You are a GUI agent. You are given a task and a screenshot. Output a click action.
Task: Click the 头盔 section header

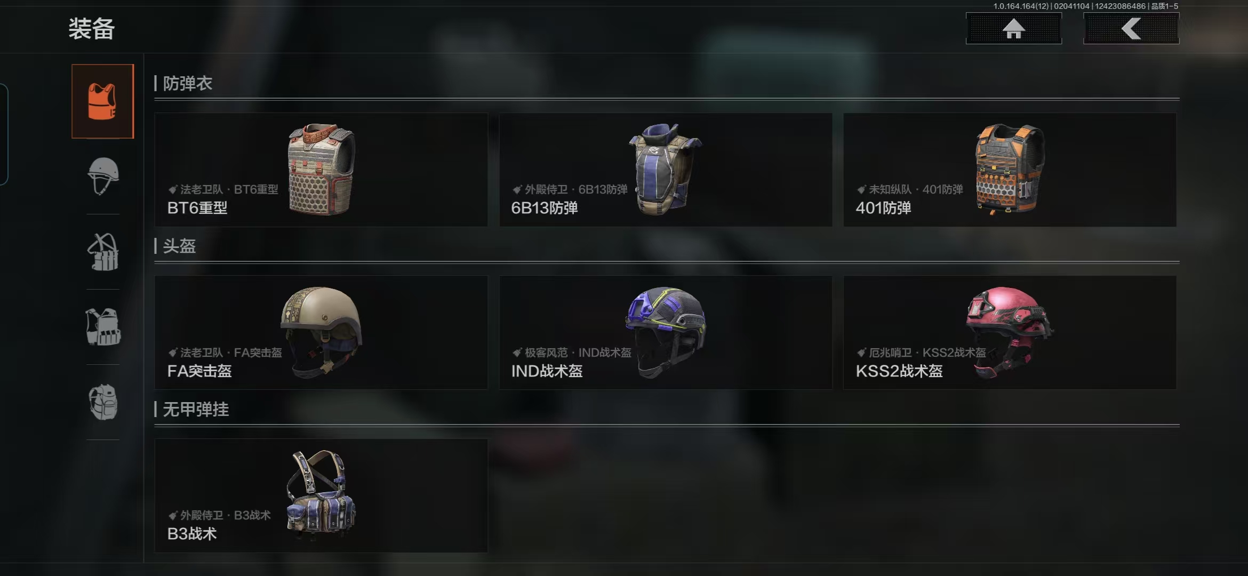(x=179, y=246)
